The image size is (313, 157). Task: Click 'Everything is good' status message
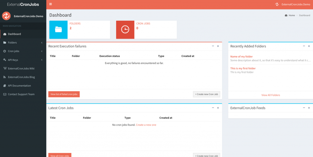tap(134, 63)
